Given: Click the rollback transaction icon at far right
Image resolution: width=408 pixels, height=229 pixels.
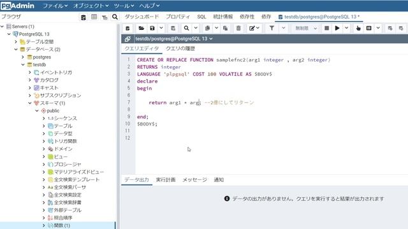Looking at the screenshot, I should (401, 28).
